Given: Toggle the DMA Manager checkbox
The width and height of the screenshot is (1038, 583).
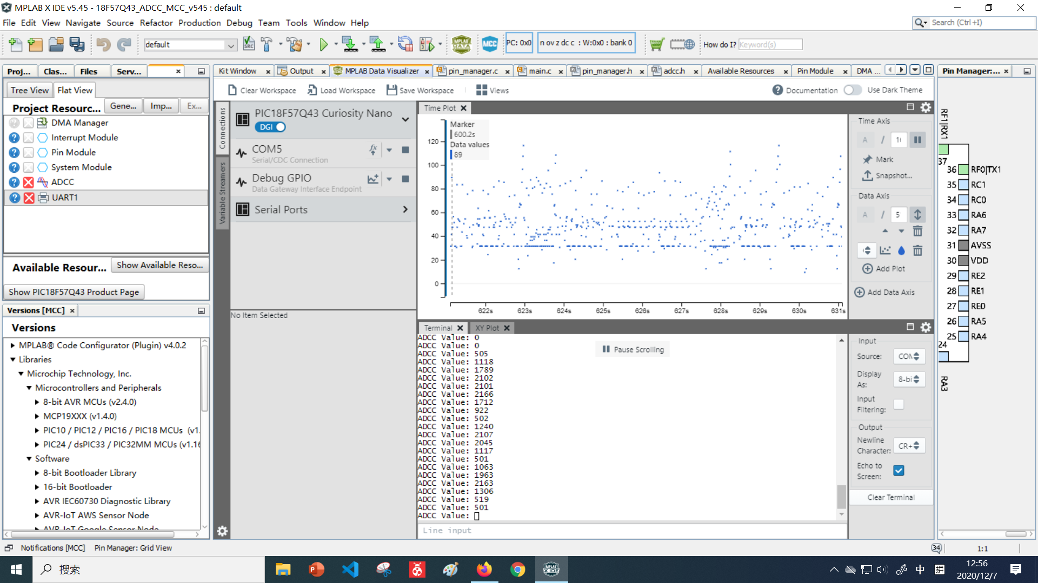Looking at the screenshot, I should (x=29, y=123).
